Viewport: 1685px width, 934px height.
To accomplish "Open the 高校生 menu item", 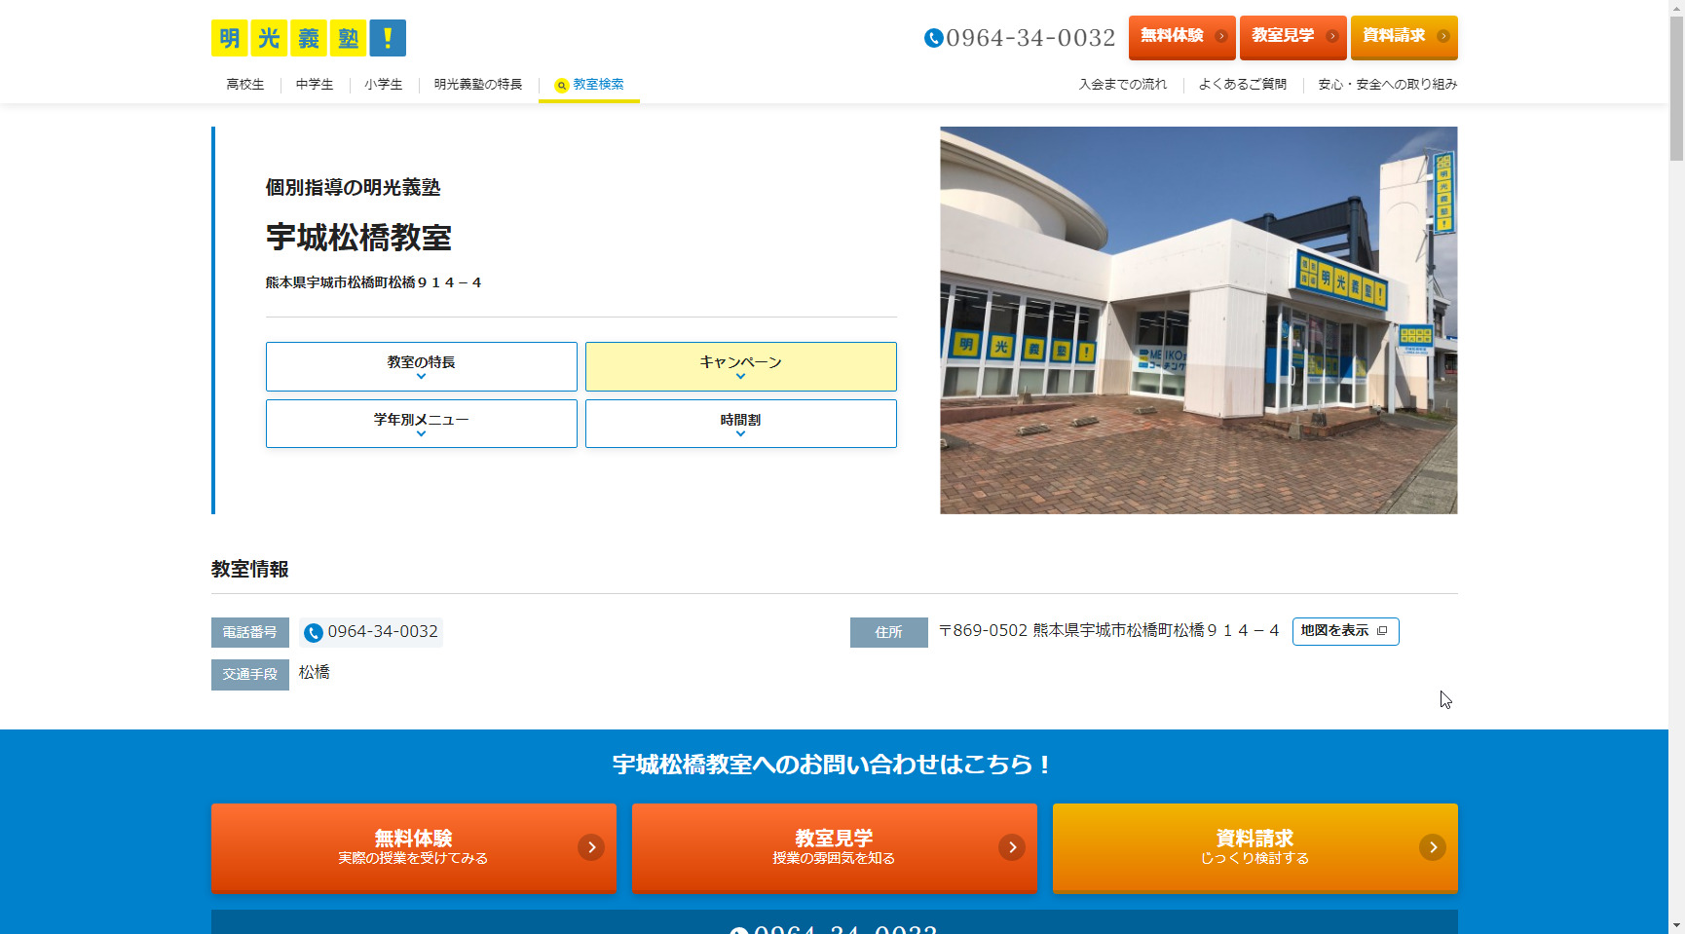I will [x=245, y=85].
